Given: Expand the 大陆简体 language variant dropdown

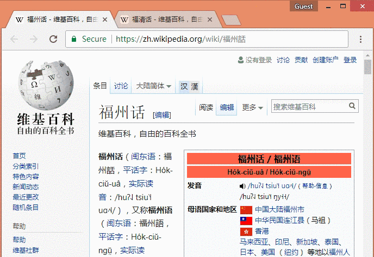Looking at the screenshot, I should (x=154, y=86).
